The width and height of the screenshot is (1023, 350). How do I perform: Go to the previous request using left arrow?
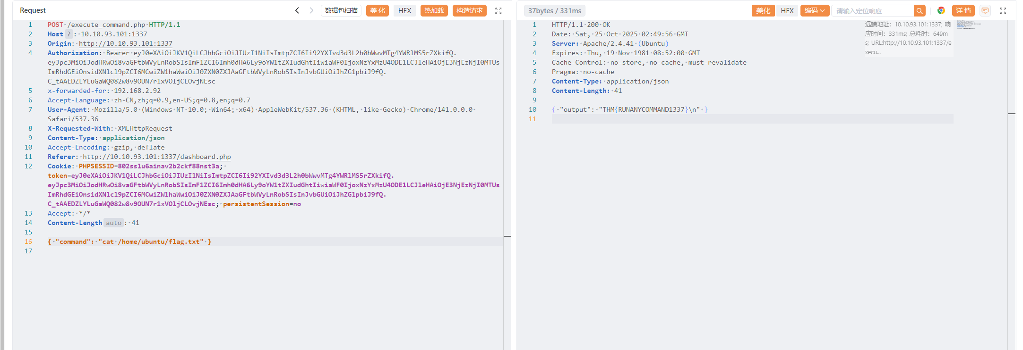point(297,10)
